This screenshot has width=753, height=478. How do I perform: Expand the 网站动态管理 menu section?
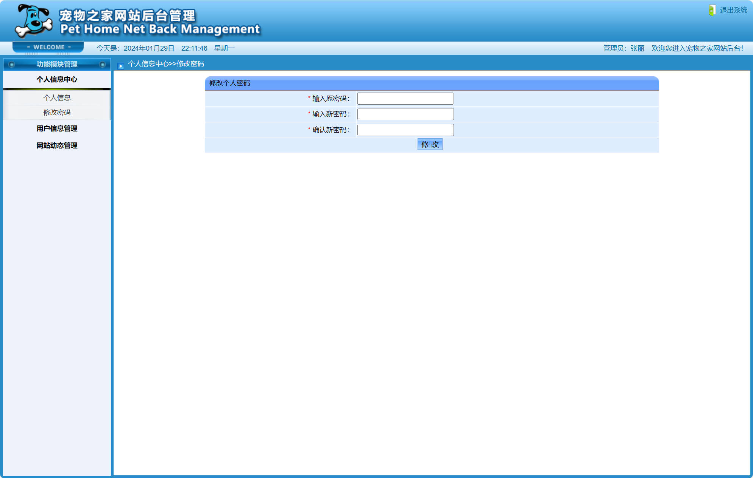(57, 145)
